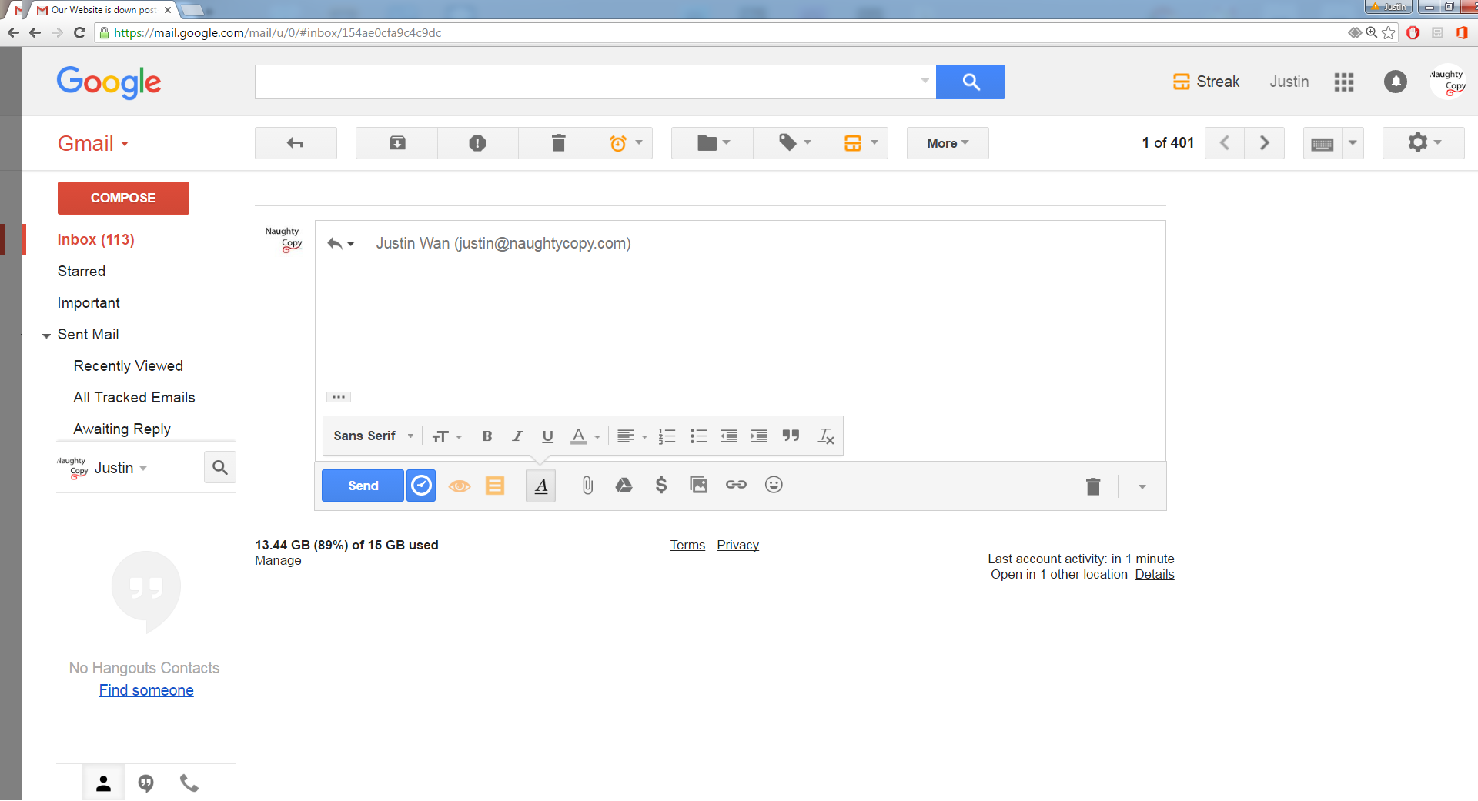Screen dimensions: 1478x801
Task: Open the Sans Serif font dropdown
Action: [373, 436]
